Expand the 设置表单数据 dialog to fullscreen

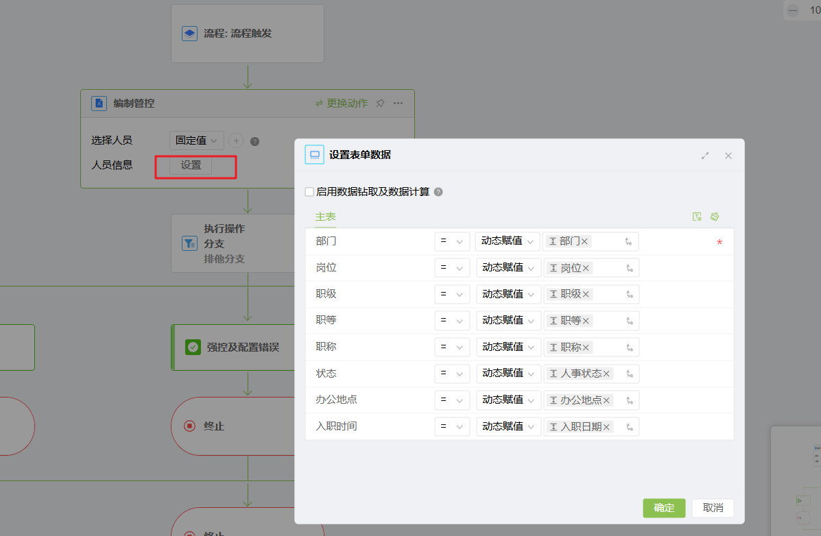point(705,156)
